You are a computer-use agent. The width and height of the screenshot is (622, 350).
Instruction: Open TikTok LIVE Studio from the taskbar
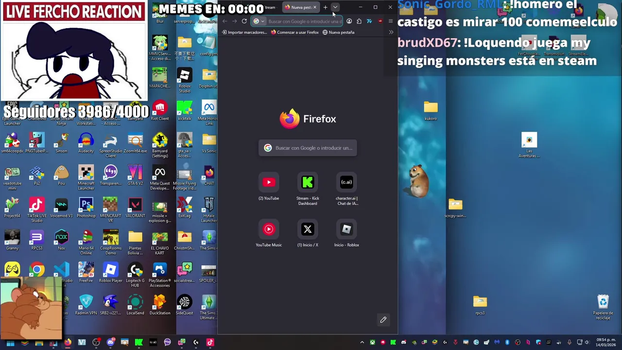pos(210,342)
